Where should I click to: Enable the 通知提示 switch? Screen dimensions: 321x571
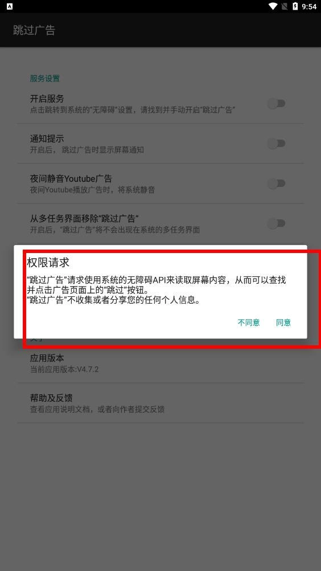point(277,144)
